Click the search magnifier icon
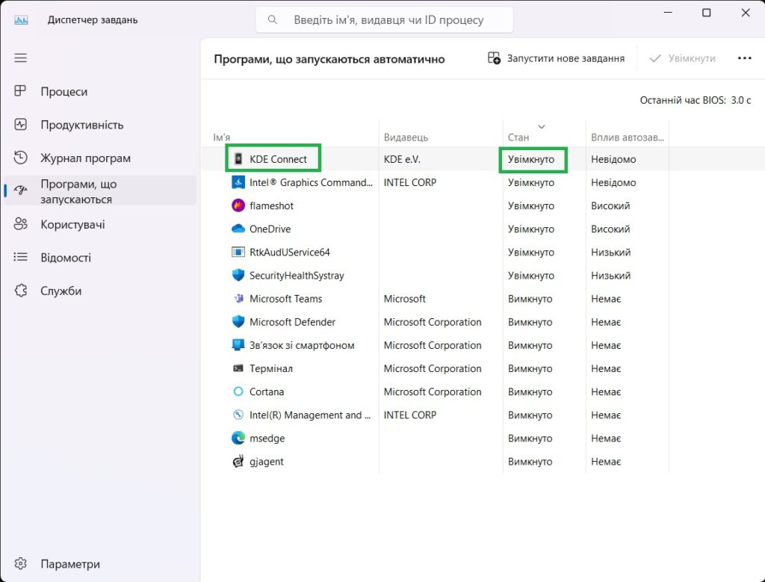This screenshot has width=765, height=582. tap(273, 19)
